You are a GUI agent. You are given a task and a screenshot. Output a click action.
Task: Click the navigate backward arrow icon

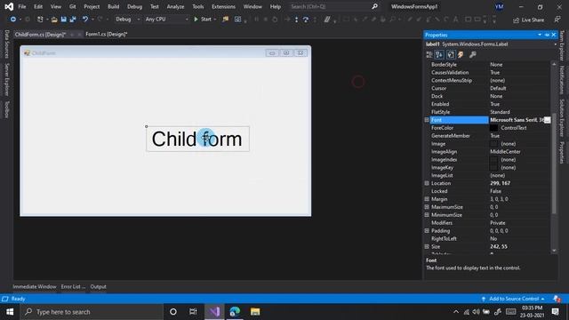coord(13,20)
